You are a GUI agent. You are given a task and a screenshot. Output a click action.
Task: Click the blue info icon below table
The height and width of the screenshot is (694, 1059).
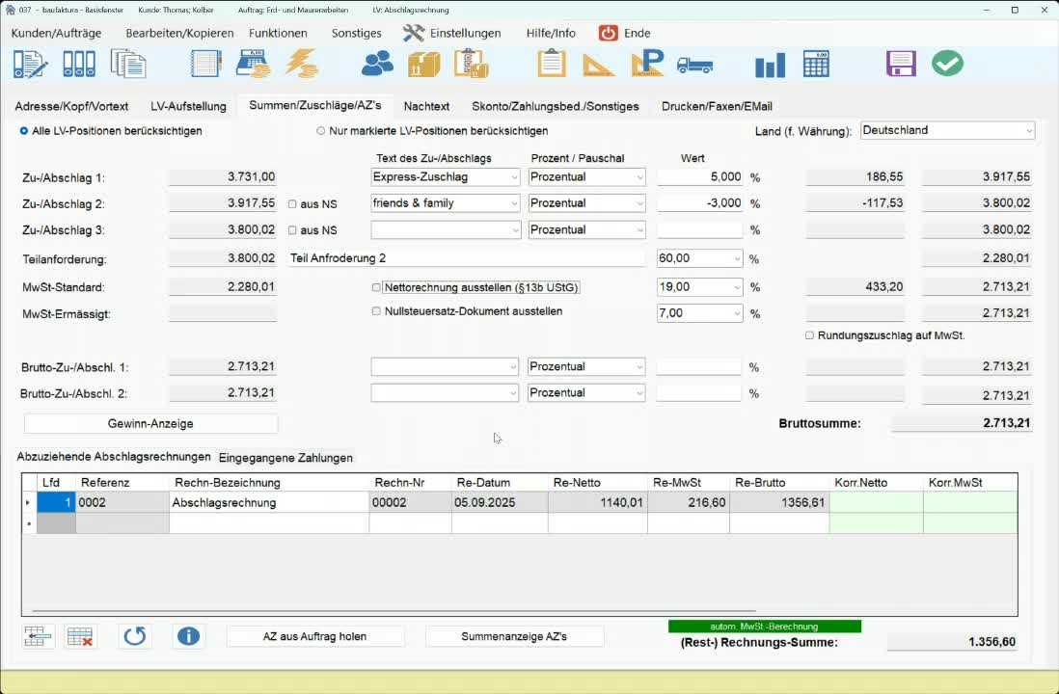[x=189, y=636]
